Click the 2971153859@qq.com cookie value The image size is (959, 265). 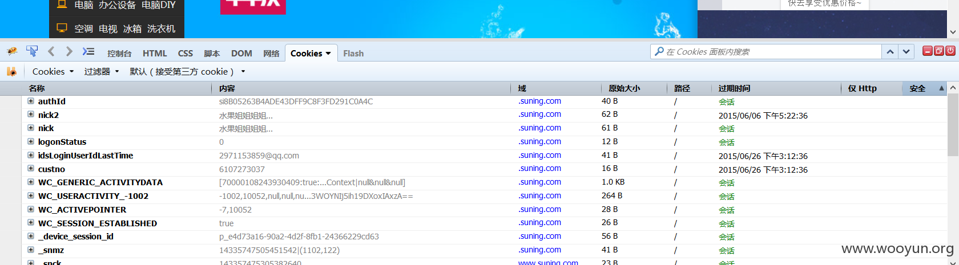[x=259, y=156]
